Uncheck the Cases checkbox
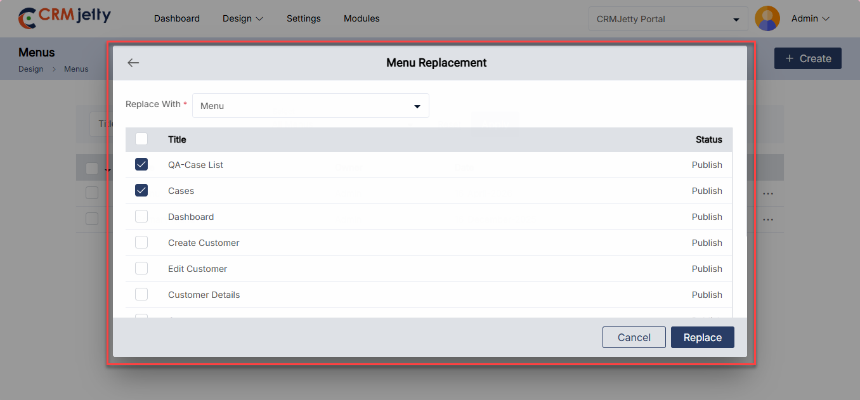 [x=141, y=191]
